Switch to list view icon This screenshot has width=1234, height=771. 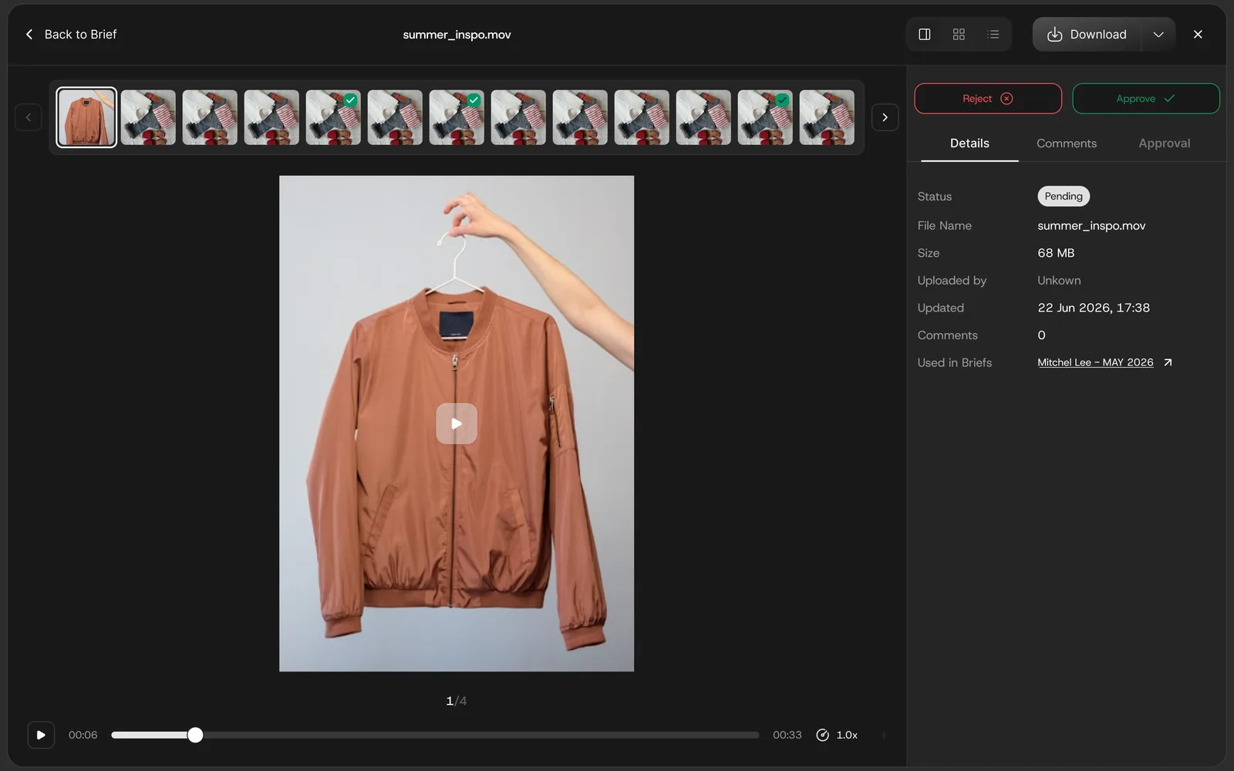click(993, 35)
